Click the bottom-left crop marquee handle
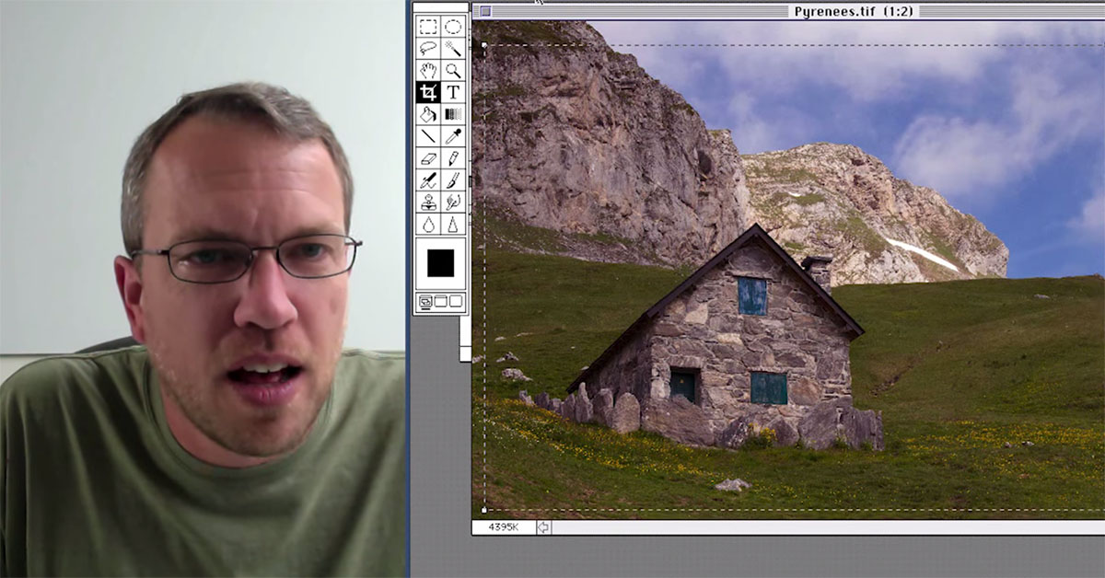 [484, 510]
